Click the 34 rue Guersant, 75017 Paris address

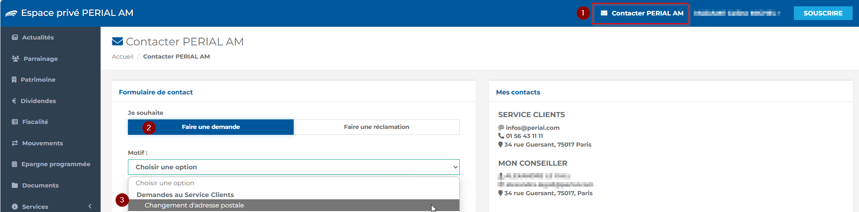(x=548, y=144)
